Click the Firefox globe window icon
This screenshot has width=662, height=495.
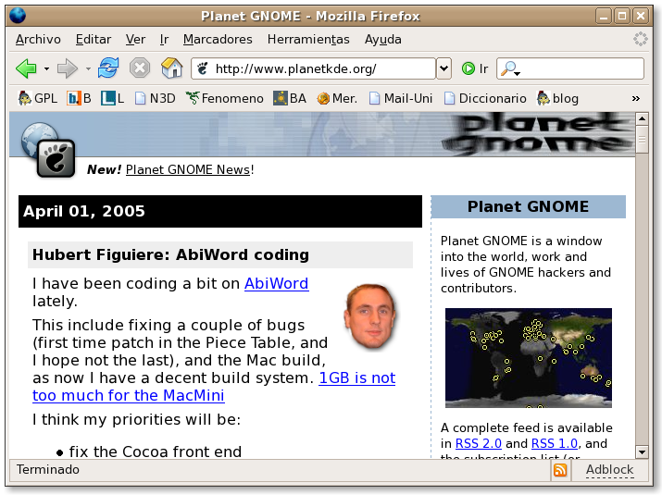point(18,16)
